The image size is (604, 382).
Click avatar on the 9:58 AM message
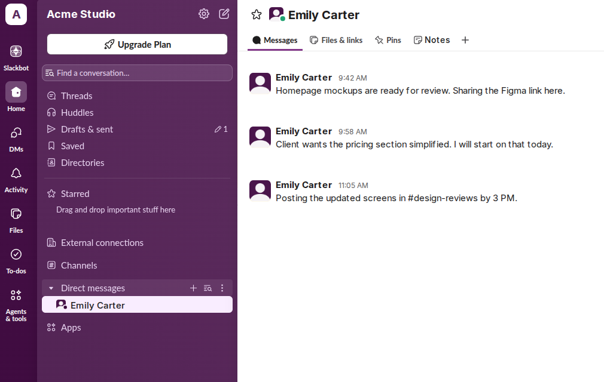tap(260, 137)
